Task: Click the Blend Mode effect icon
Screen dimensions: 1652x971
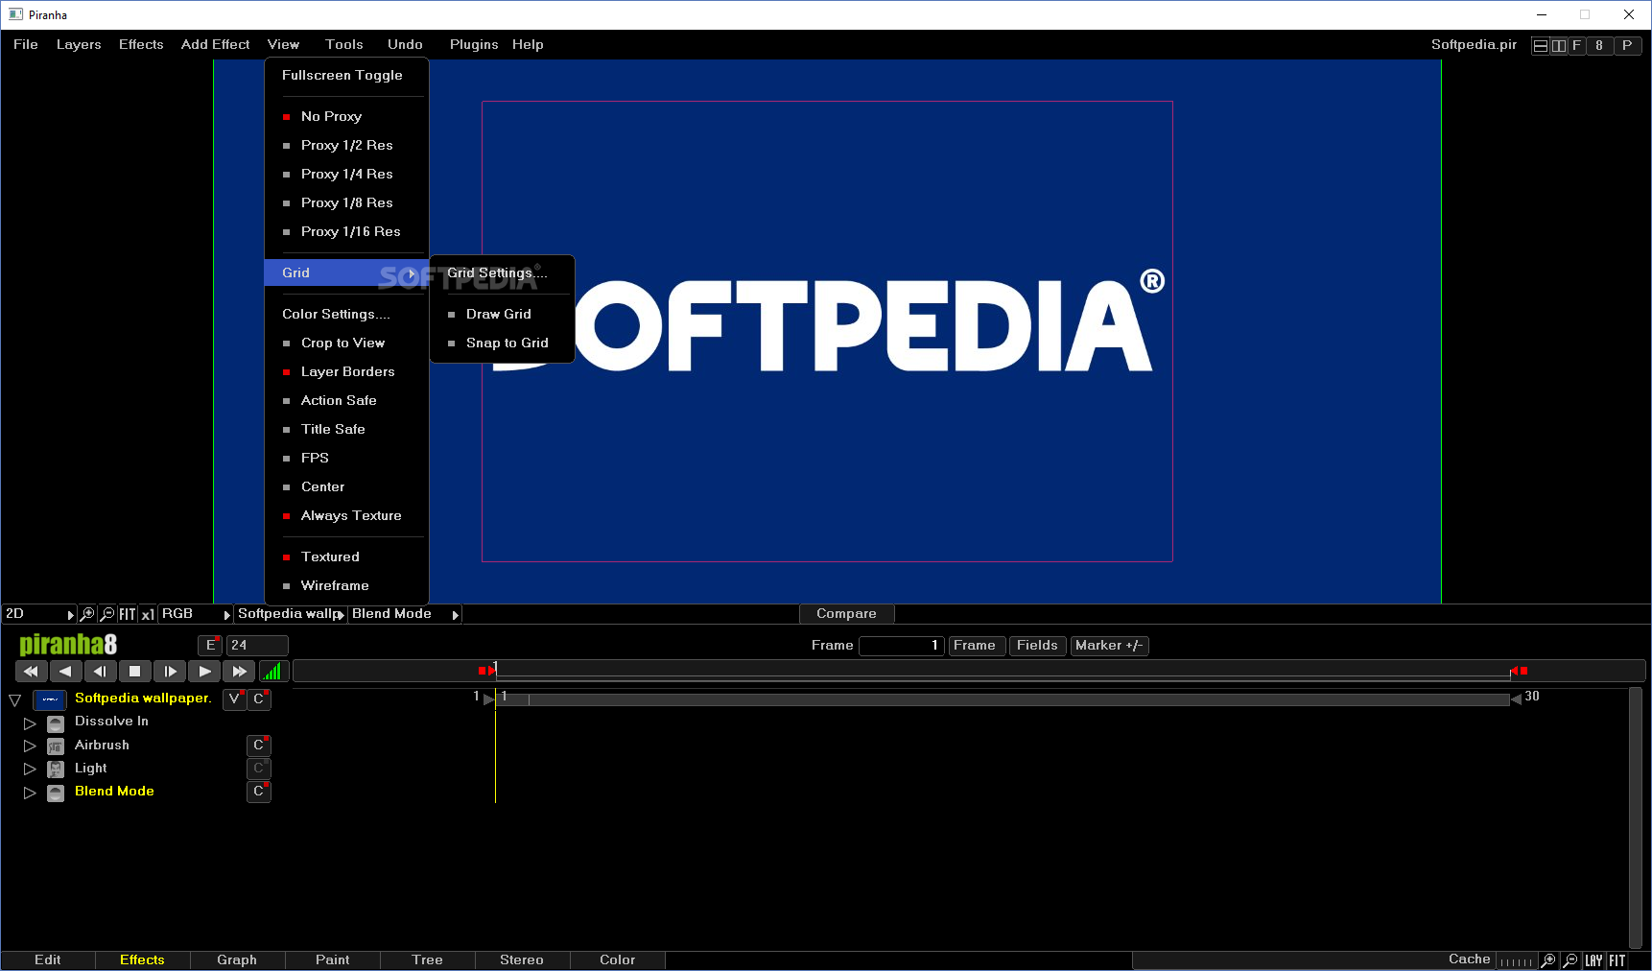Action: 56,793
